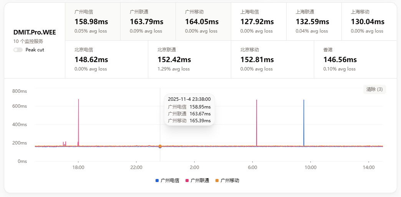Click the blue latency spike near 10:00
Screen dimensions: 401x197
point(304,115)
